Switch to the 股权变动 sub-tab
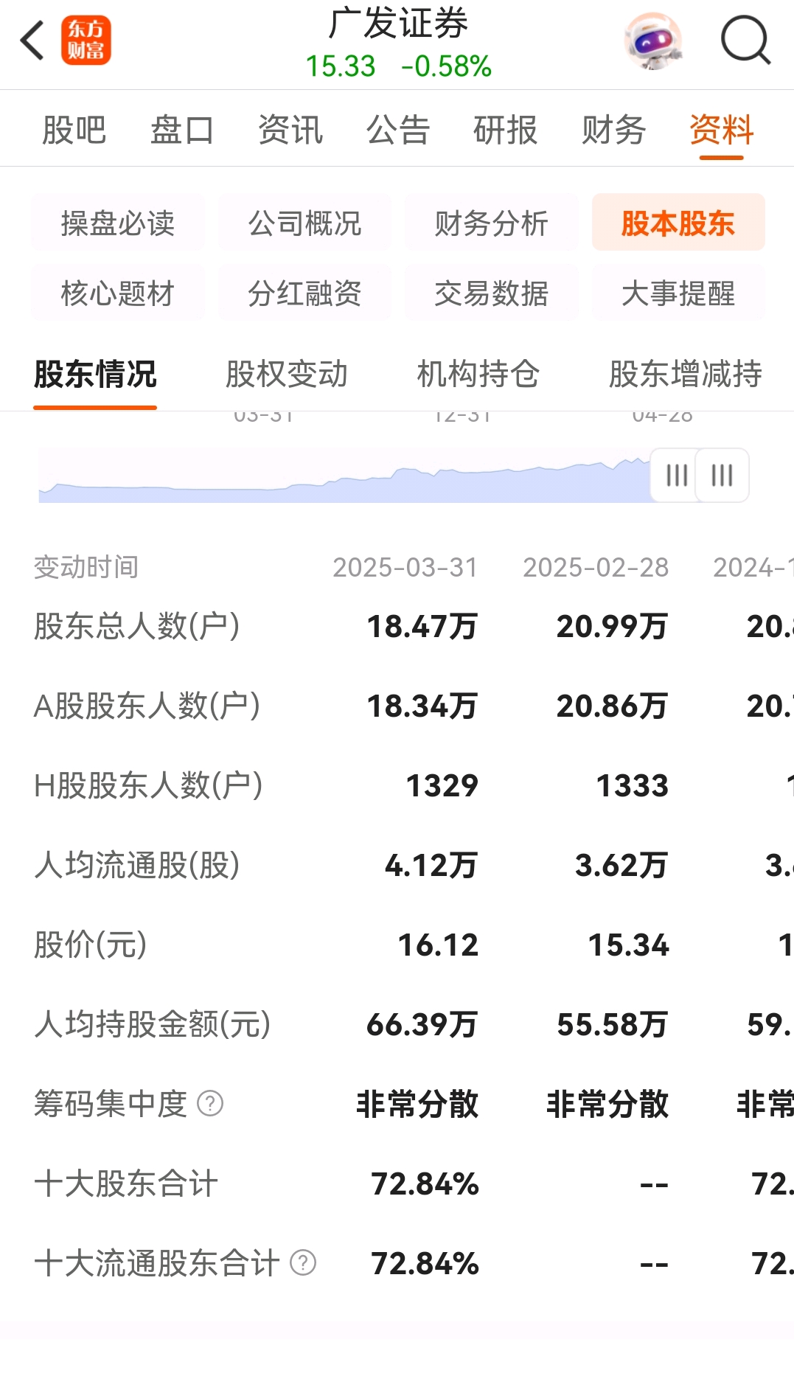The width and height of the screenshot is (794, 1373). tap(287, 374)
